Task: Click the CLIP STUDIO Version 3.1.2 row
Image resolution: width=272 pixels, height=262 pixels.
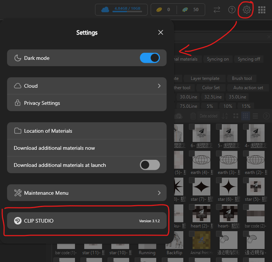Action: (x=87, y=221)
